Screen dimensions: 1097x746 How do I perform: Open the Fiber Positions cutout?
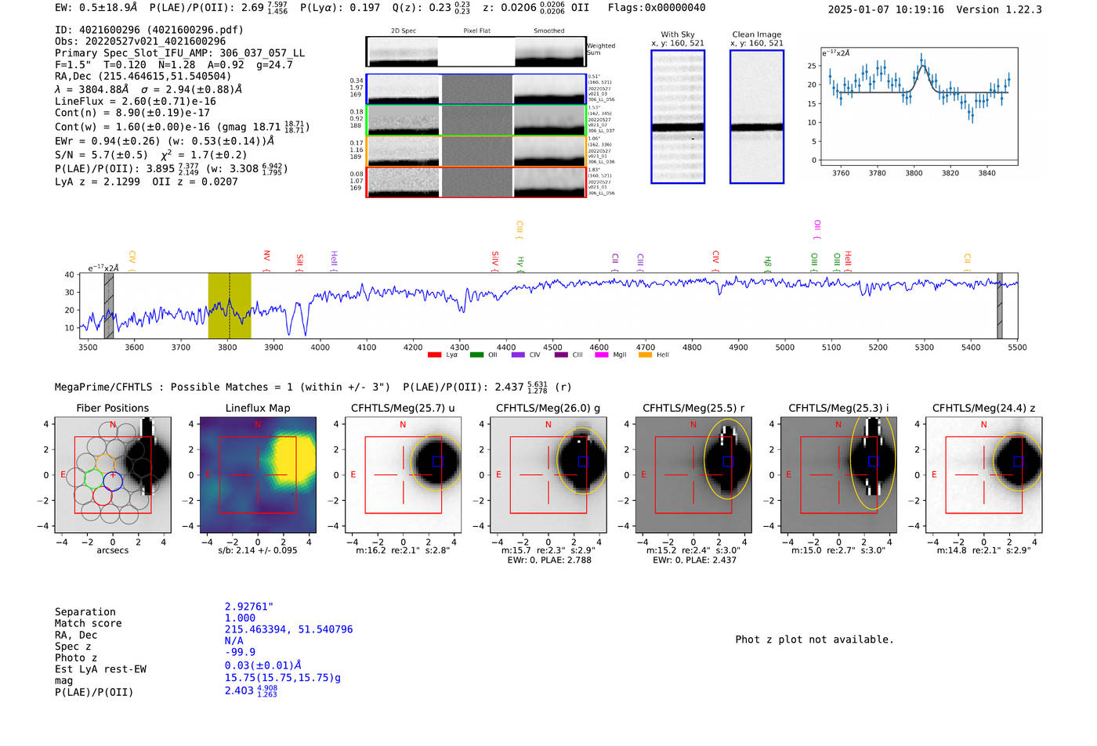(x=113, y=475)
